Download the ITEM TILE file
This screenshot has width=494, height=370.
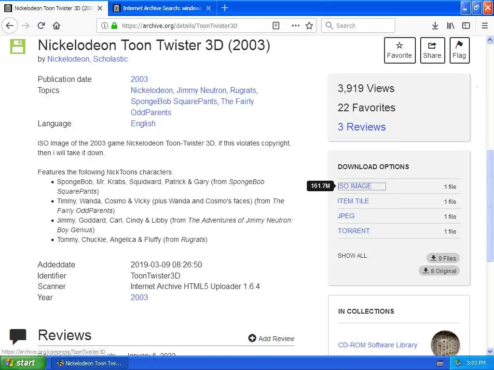(x=353, y=201)
